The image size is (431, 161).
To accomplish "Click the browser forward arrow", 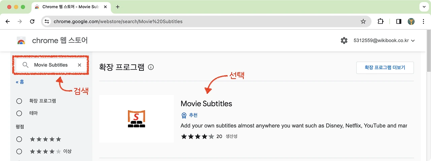I will click(x=20, y=21).
